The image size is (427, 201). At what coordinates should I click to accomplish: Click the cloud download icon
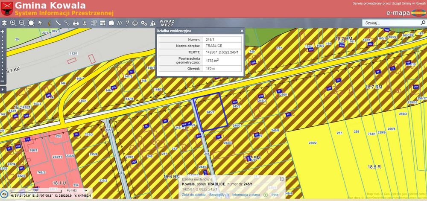(x=135, y=23)
